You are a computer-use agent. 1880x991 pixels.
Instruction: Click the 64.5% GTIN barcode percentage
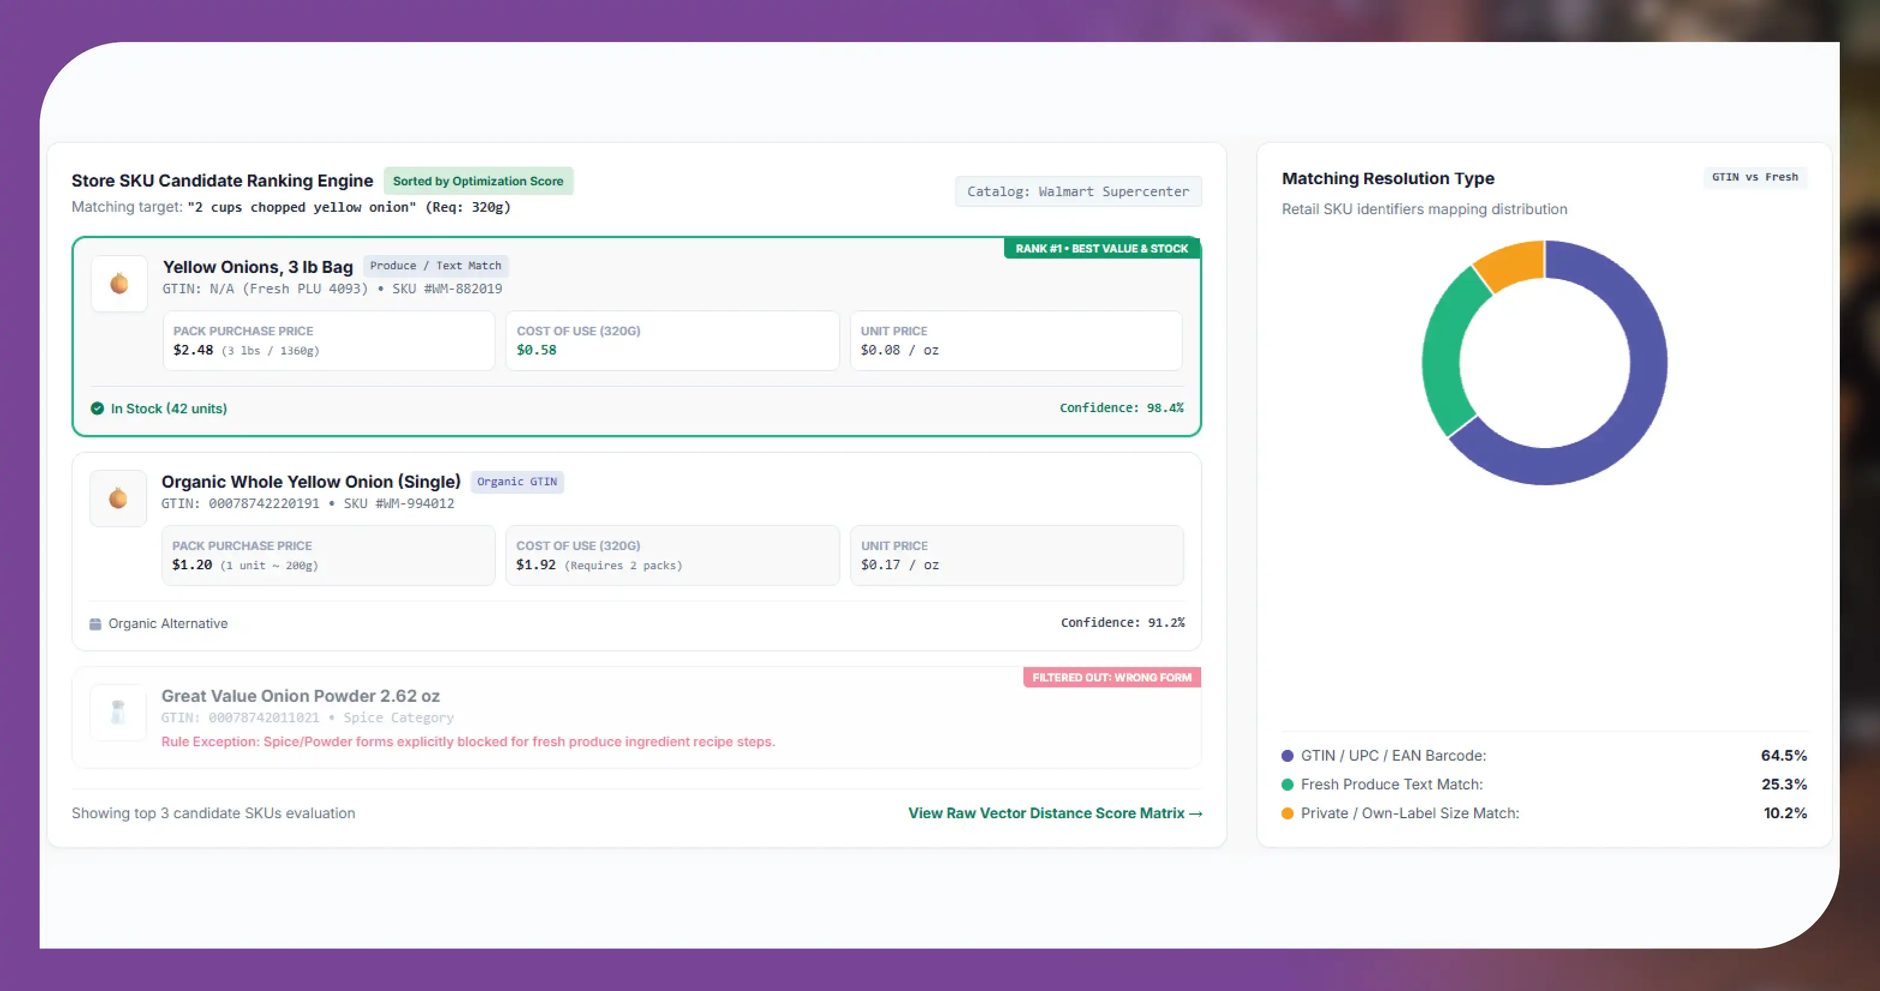coord(1784,755)
